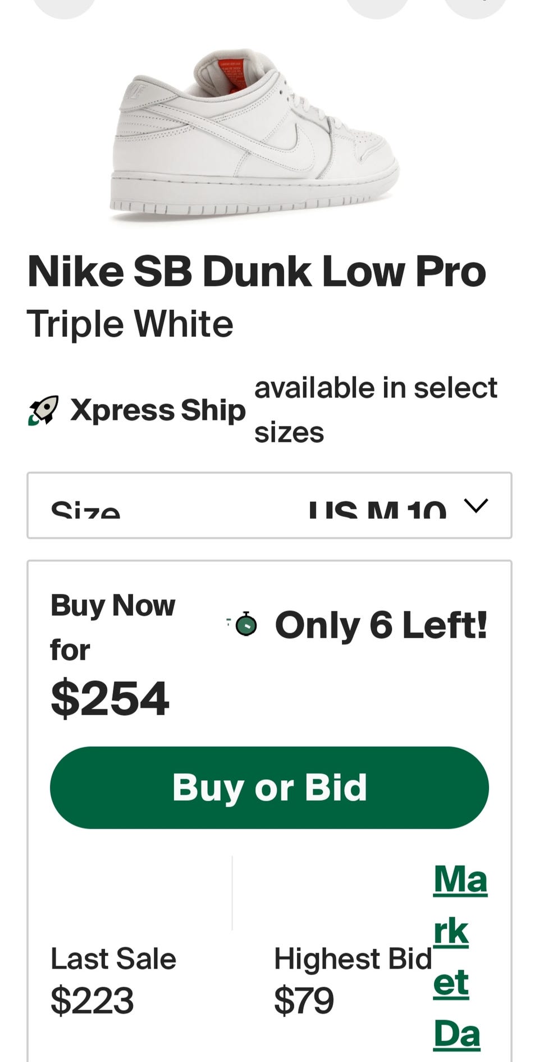Tap the green stopwatch icon
The image size is (539, 1062).
pyautogui.click(x=246, y=624)
